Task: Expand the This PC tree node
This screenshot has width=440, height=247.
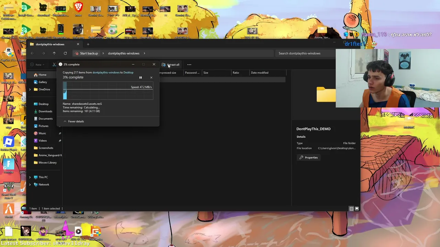Action: [x=30, y=177]
